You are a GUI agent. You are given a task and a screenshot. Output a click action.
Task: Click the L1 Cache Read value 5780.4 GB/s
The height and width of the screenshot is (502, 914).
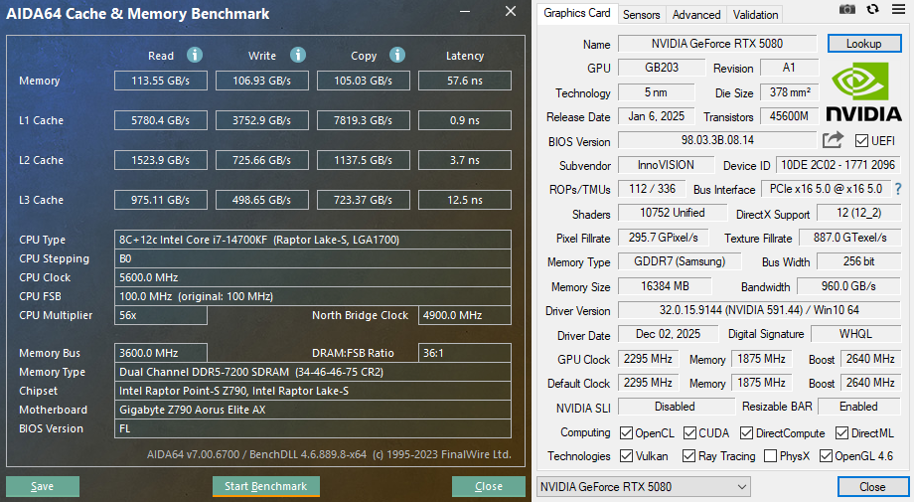click(x=160, y=120)
